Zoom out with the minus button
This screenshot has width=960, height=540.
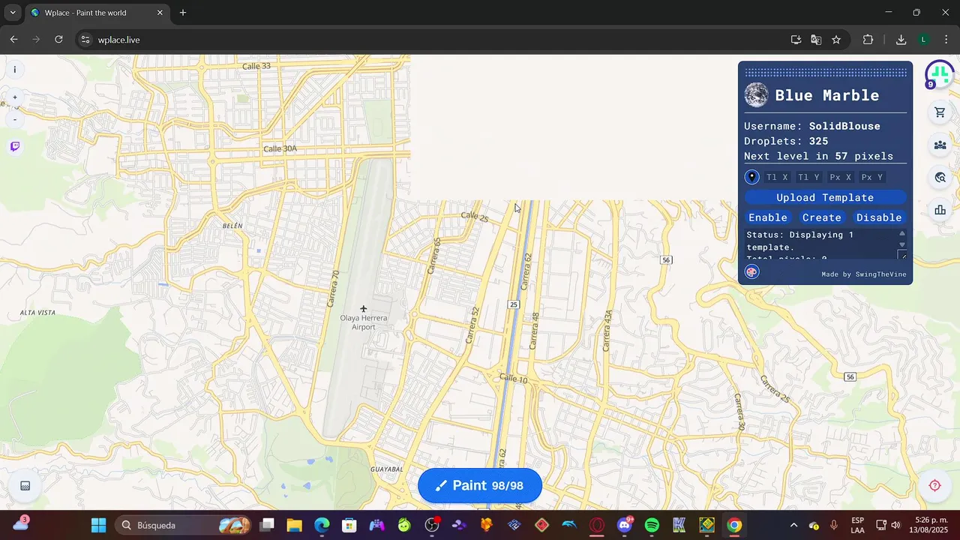tap(15, 119)
